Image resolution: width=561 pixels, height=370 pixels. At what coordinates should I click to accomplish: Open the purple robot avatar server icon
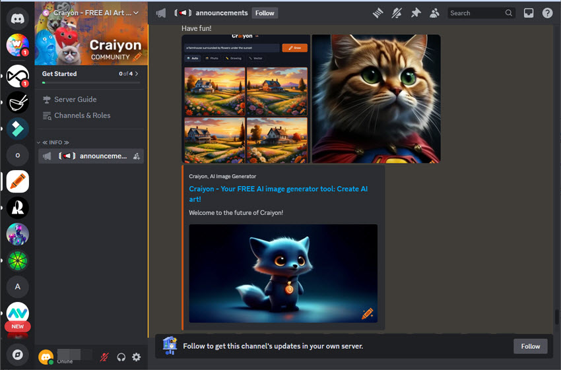point(17,234)
